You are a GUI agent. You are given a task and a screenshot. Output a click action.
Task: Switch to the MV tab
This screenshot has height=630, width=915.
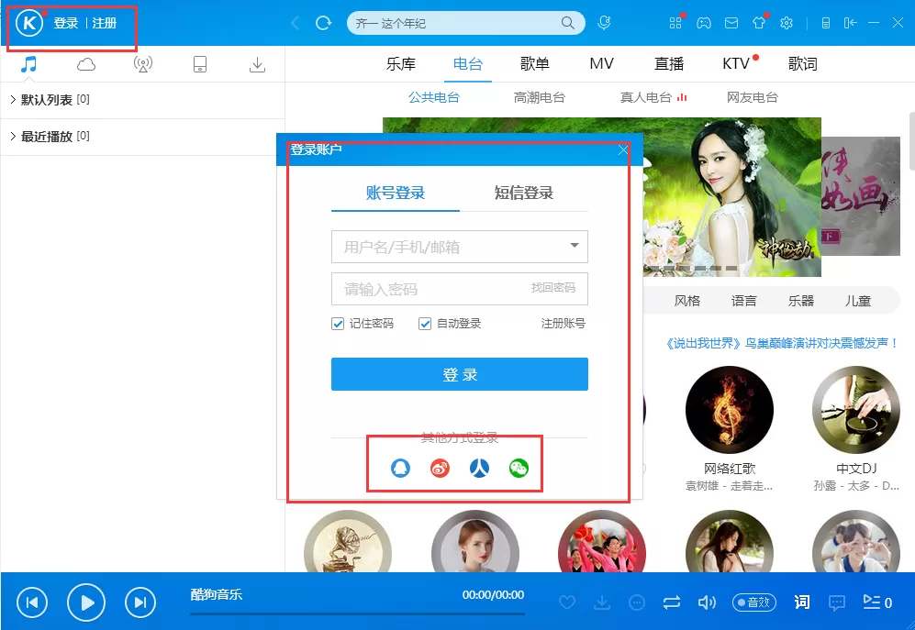coord(602,63)
